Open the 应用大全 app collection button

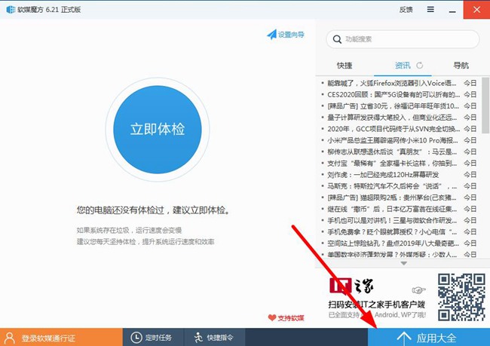click(x=429, y=337)
